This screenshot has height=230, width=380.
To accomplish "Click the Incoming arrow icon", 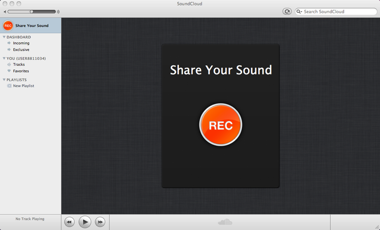I will [x=9, y=43].
